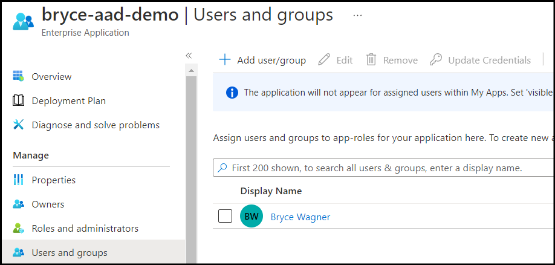Screen dimensions: 555x265
Task: Click the plus icon for adding user
Action: tap(225, 59)
